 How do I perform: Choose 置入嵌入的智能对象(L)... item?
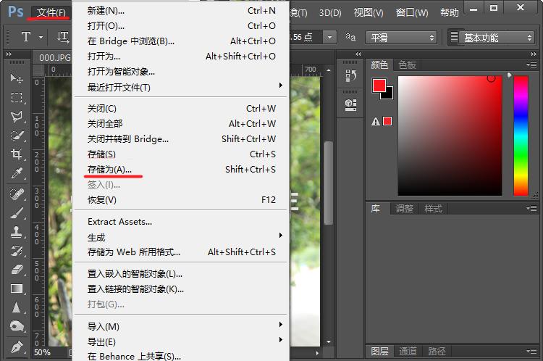(x=182, y=274)
